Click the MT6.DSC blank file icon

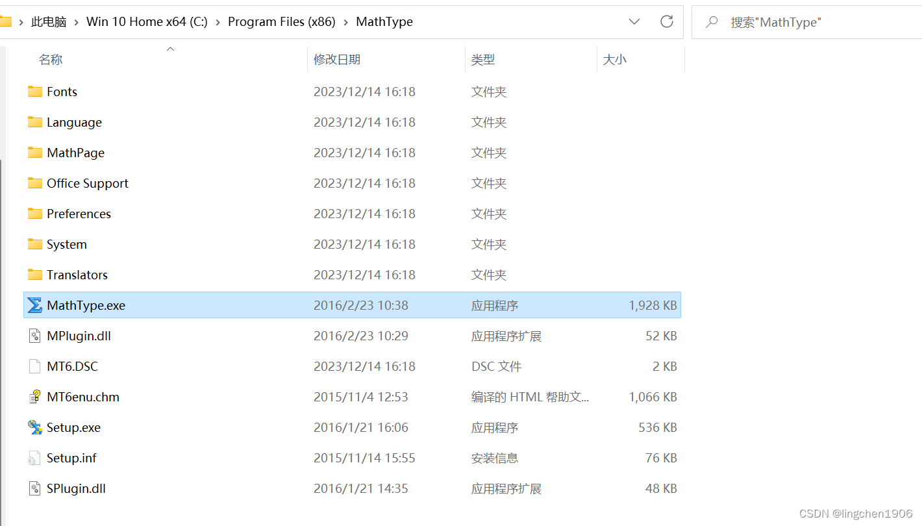pyautogui.click(x=35, y=366)
